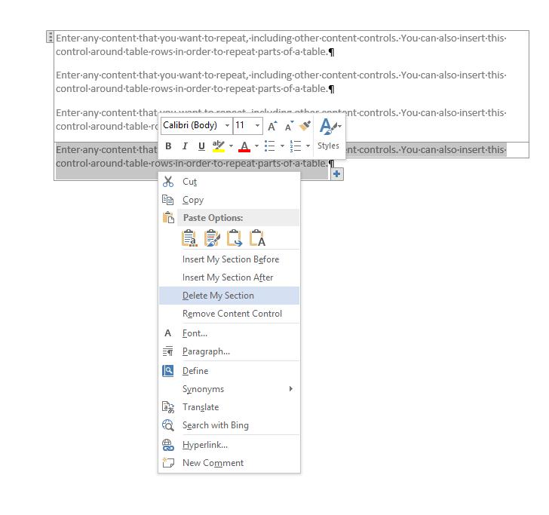Click the Copy pages icon

pos(168,200)
